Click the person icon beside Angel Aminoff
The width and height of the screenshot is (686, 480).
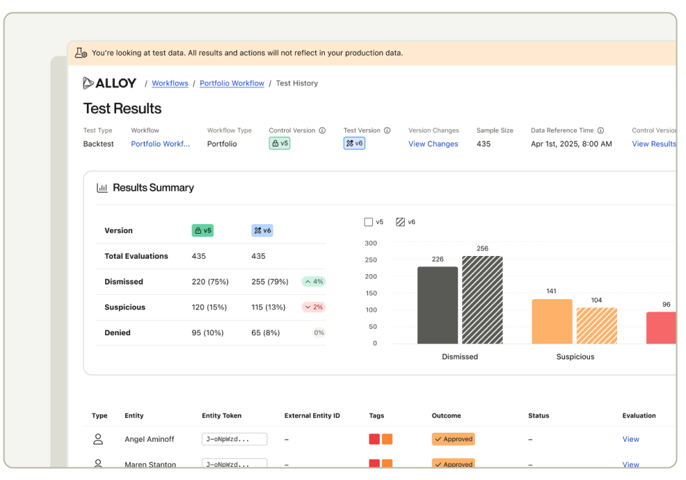point(98,439)
